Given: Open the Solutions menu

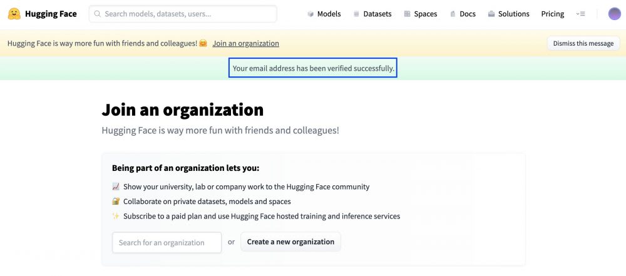Looking at the screenshot, I should click(x=514, y=14).
